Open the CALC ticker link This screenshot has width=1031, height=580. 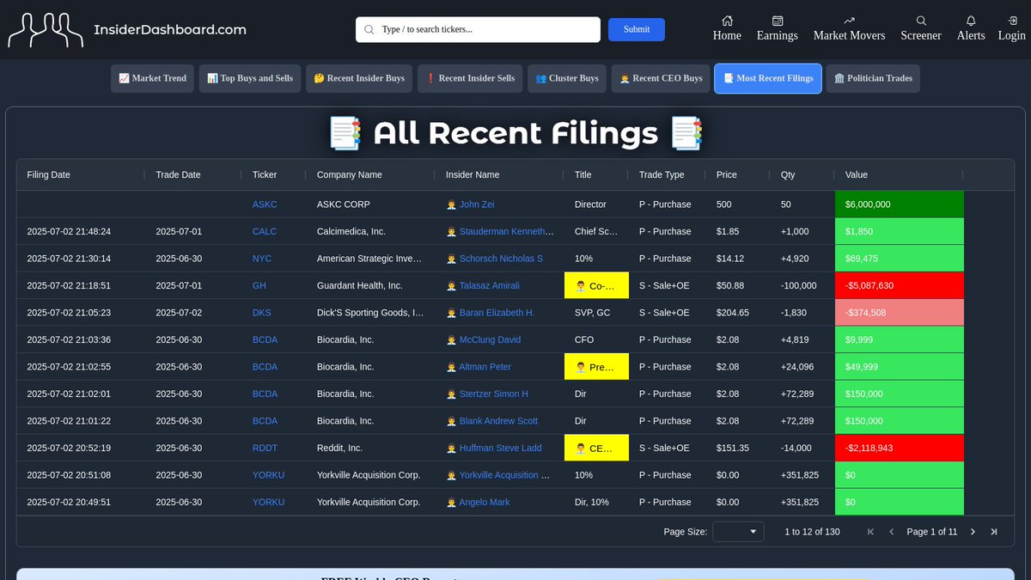(265, 232)
